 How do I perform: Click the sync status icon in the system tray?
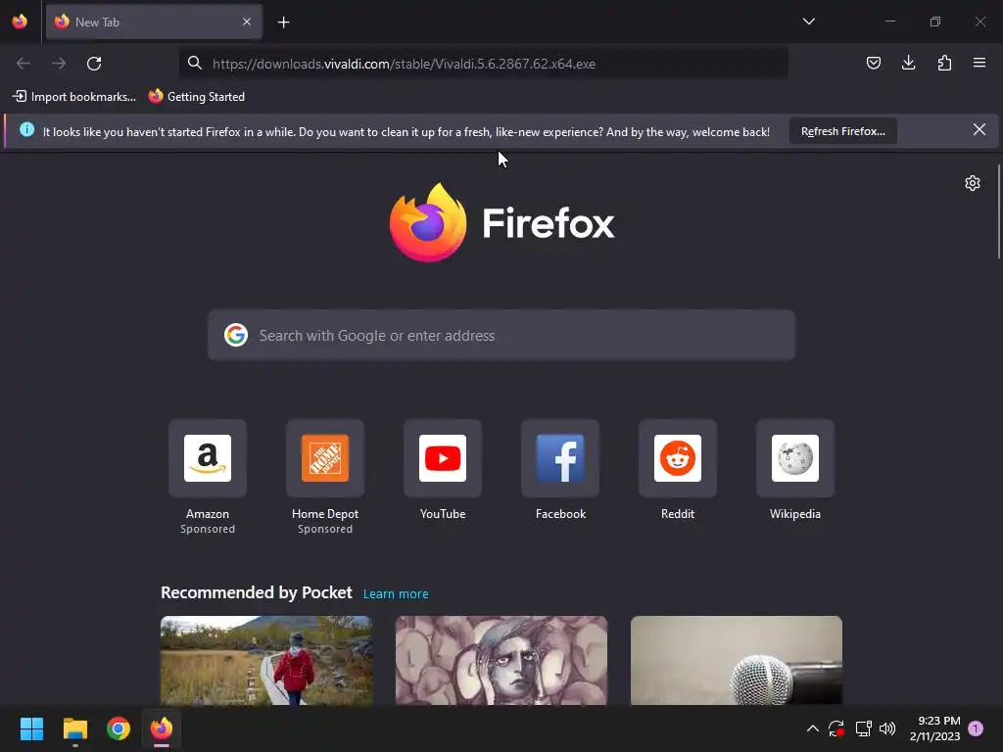(836, 728)
